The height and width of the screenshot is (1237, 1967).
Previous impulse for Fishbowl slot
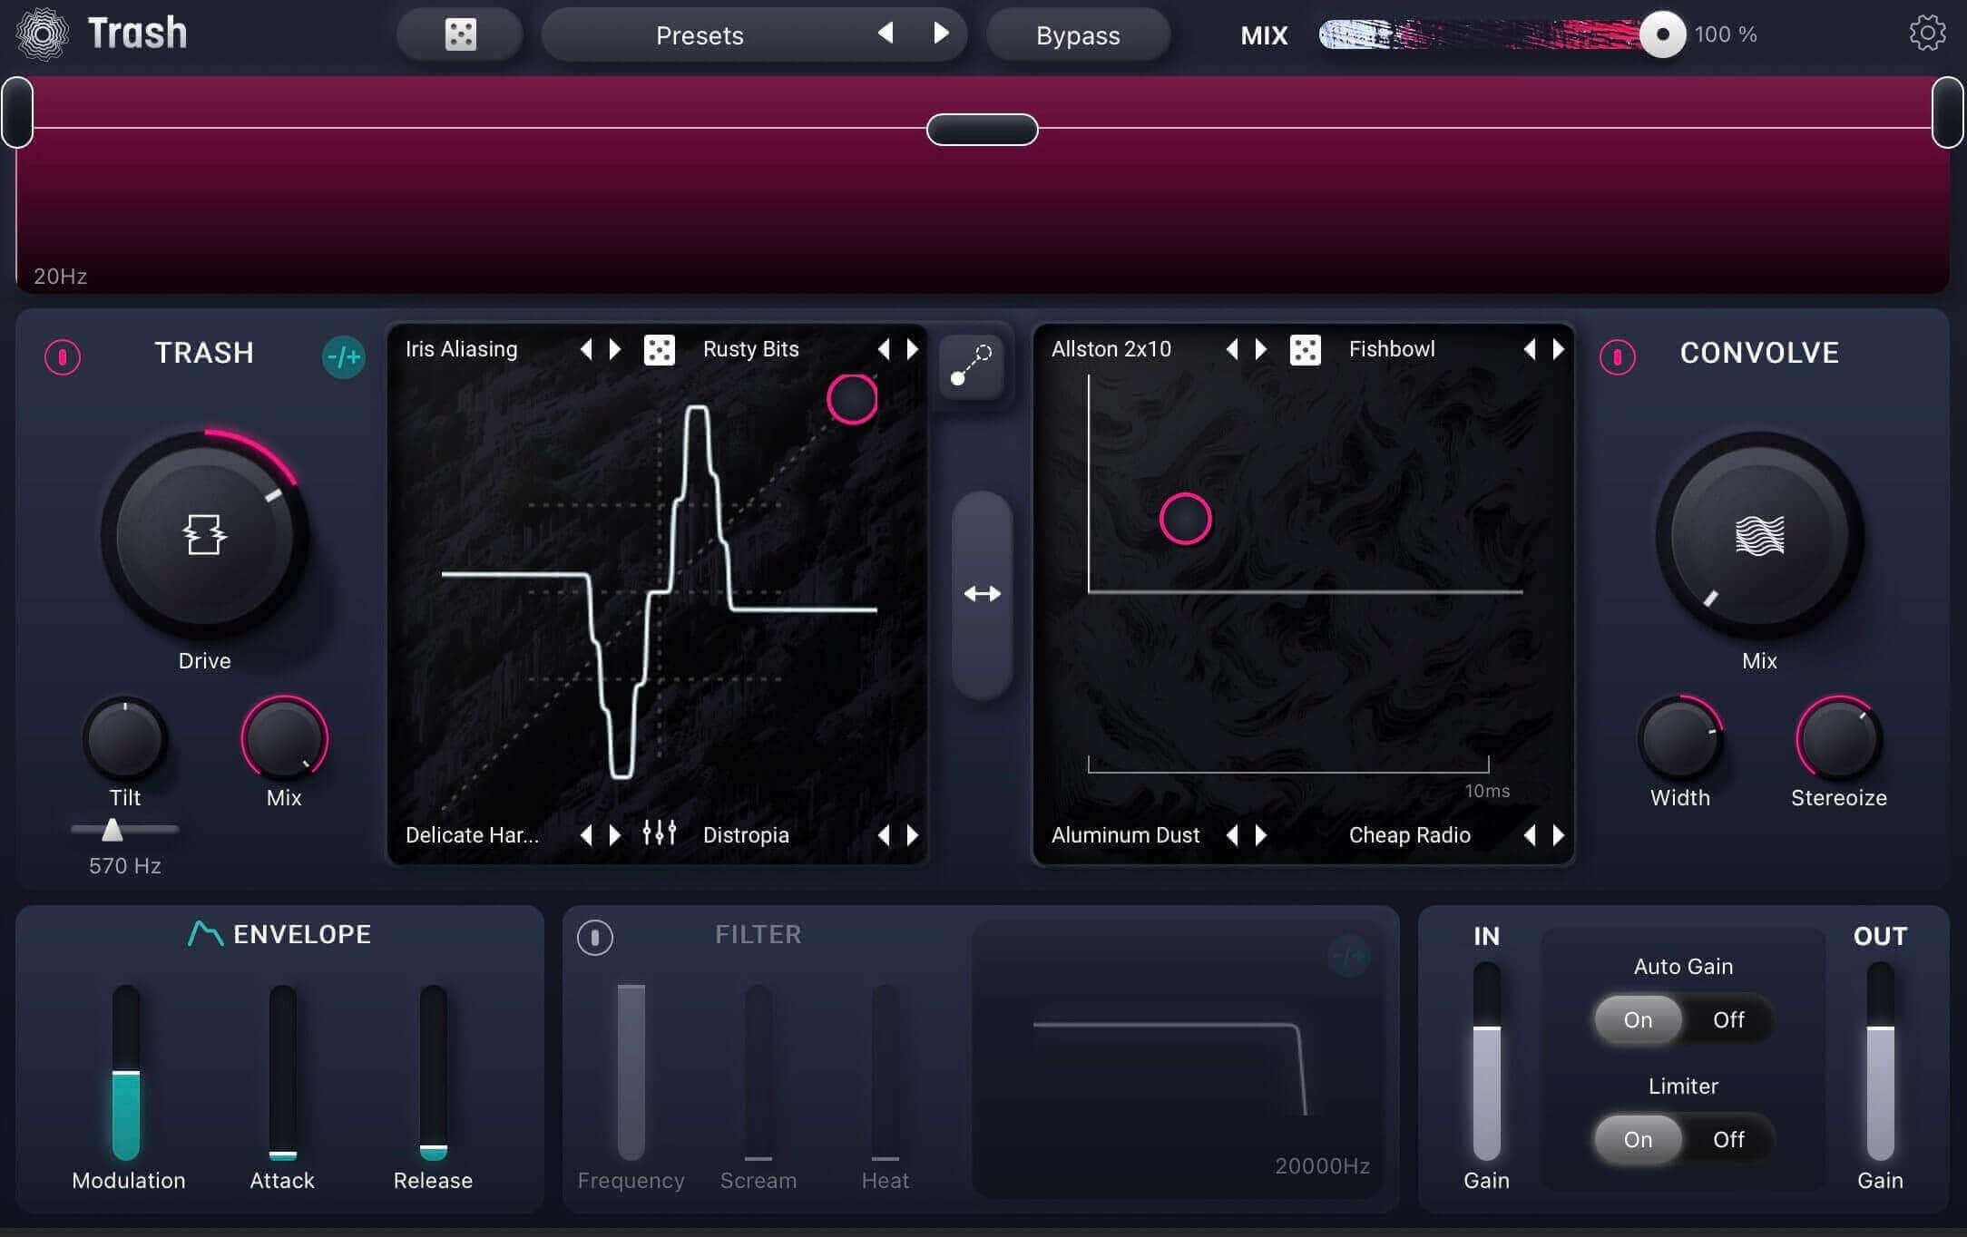click(1530, 349)
